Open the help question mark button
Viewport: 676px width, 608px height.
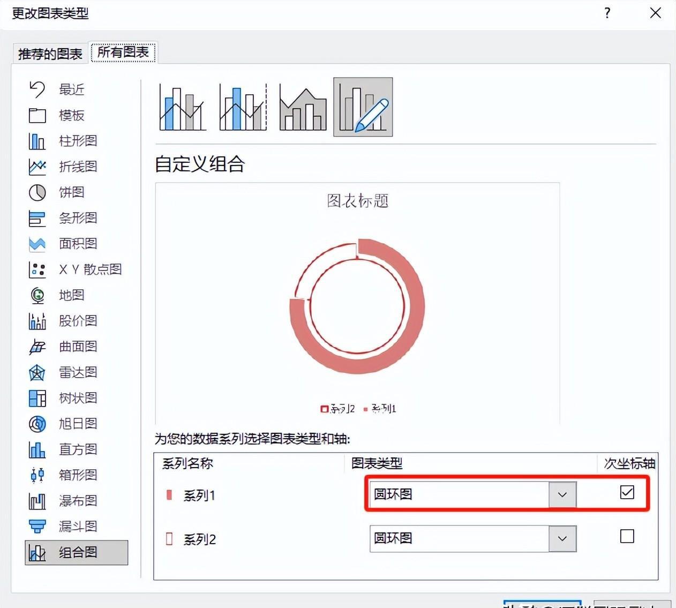click(607, 13)
